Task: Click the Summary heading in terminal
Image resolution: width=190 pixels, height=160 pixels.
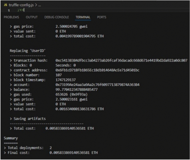Action: (x=11, y=138)
